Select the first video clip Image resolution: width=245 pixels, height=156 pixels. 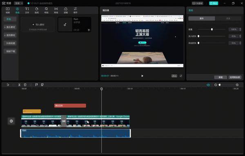[41, 121]
